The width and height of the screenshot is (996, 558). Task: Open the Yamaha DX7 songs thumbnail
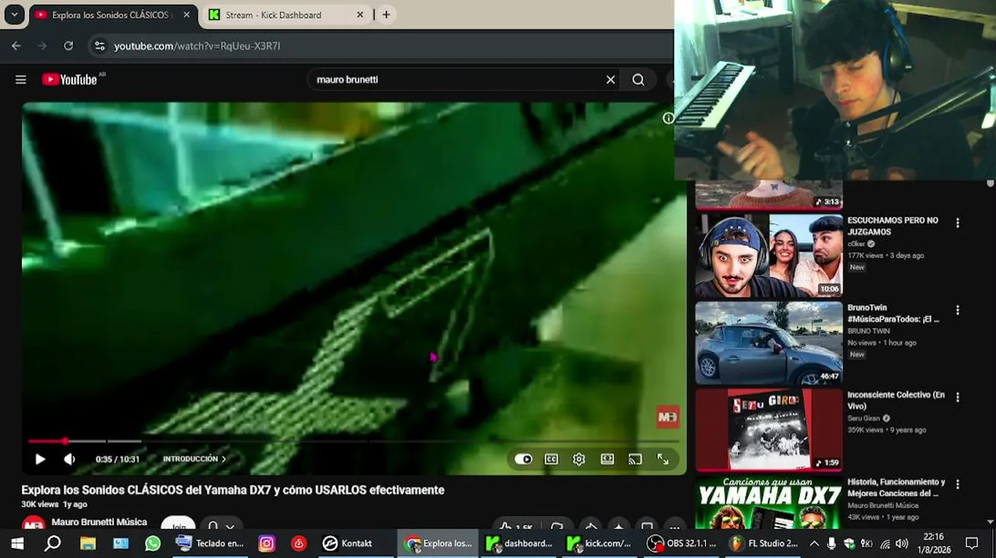(x=769, y=501)
